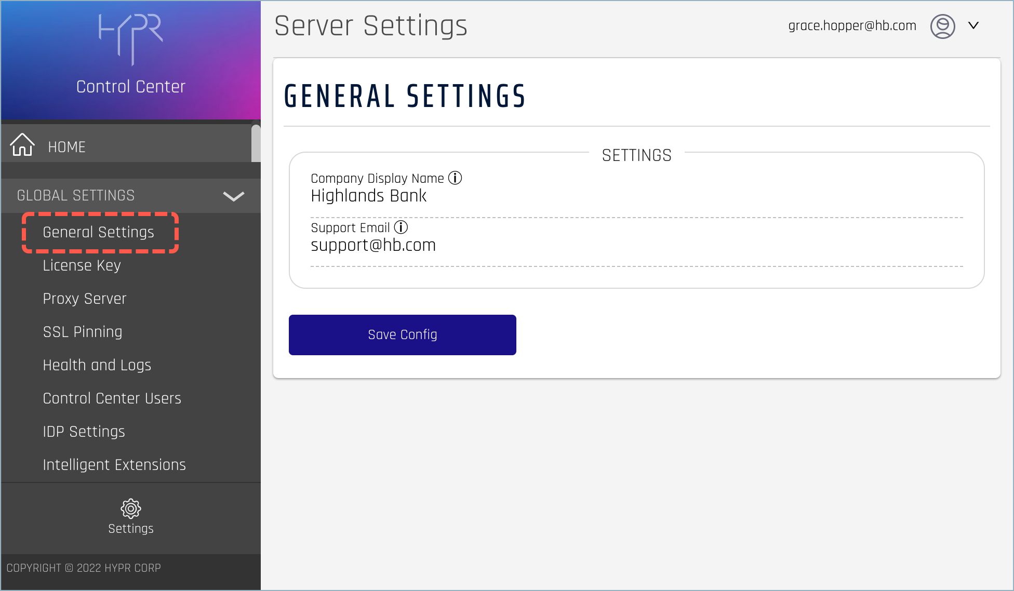
Task: Click the Settings gear icon
Action: click(x=131, y=508)
